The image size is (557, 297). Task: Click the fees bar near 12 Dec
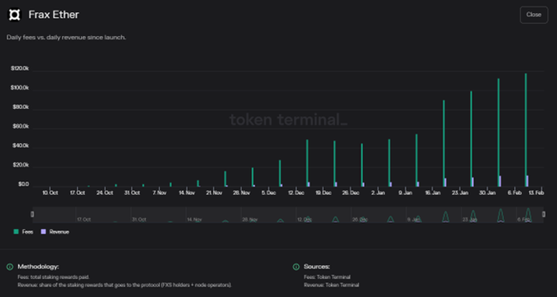tap(307, 163)
